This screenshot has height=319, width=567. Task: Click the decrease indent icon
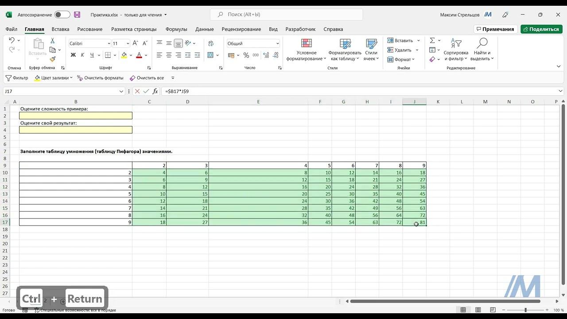[x=188, y=55]
